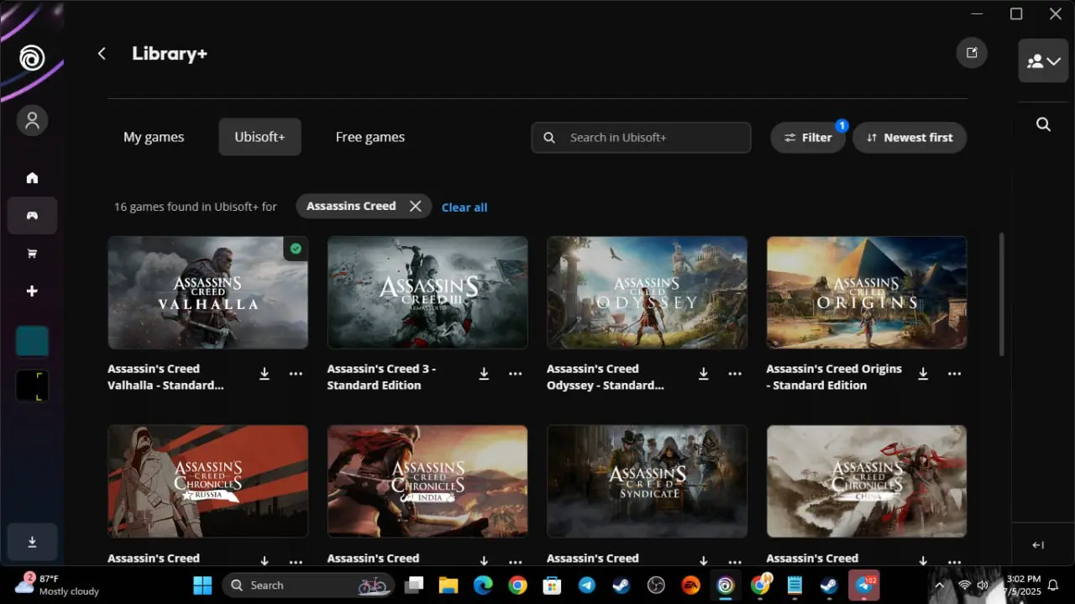Image resolution: width=1075 pixels, height=604 pixels.
Task: Click the search magnifier in right panel
Action: (1043, 124)
